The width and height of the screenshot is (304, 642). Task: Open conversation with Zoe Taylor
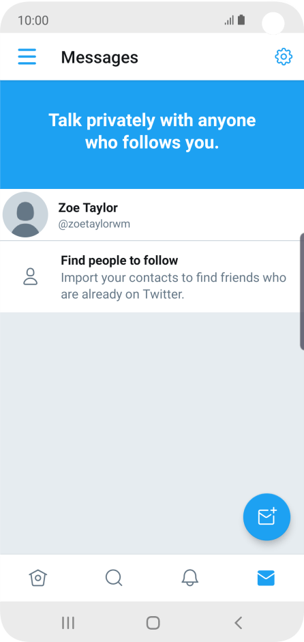[x=152, y=214]
